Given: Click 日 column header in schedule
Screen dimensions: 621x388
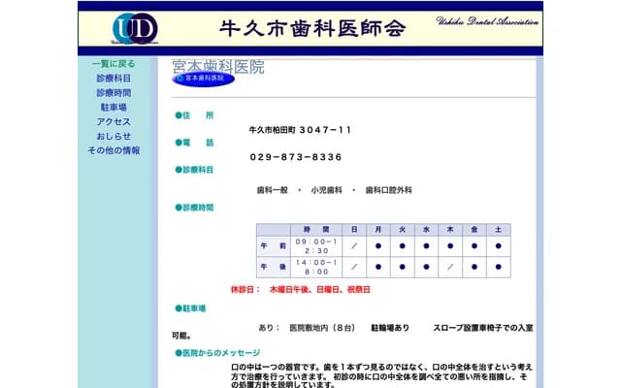Looking at the screenshot, I should (354, 230).
